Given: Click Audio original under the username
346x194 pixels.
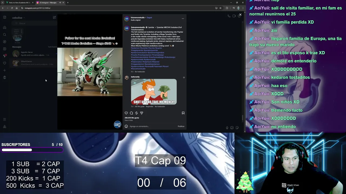Looking at the screenshot, I should (x=136, y=20).
